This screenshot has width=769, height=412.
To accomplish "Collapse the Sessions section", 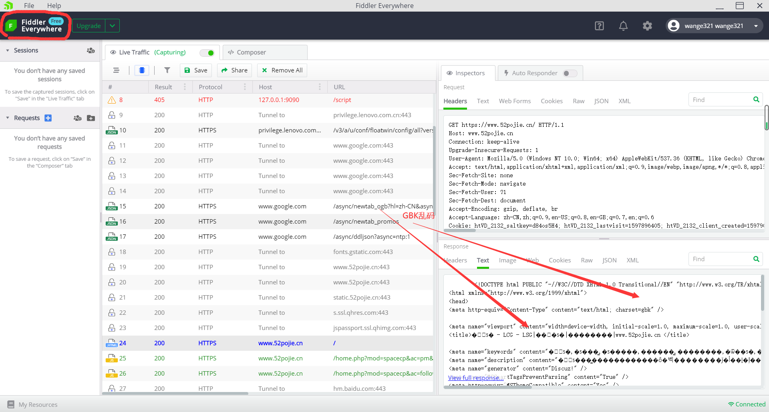I will tap(8, 50).
